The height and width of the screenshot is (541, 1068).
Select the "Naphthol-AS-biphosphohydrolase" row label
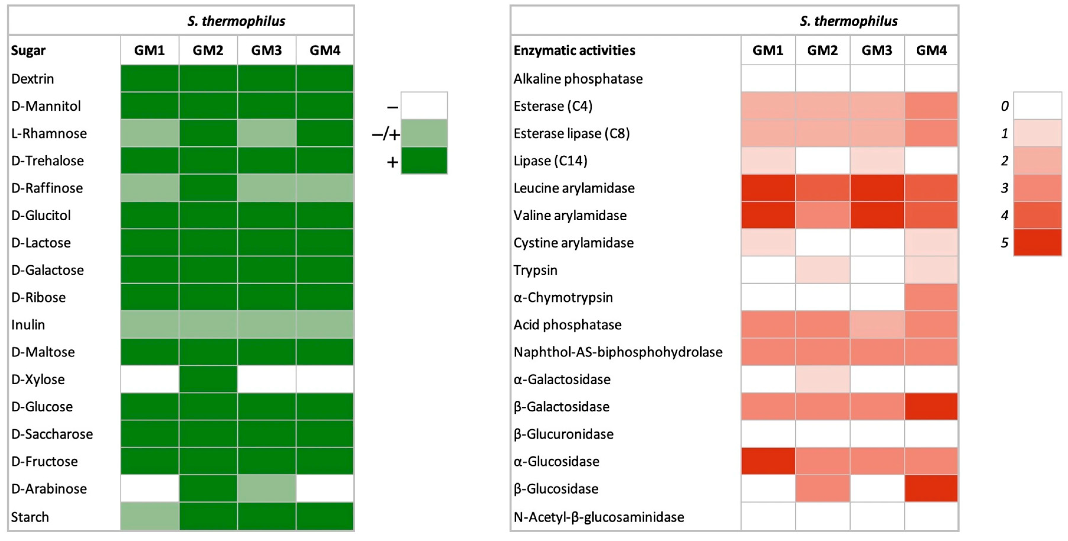click(618, 352)
